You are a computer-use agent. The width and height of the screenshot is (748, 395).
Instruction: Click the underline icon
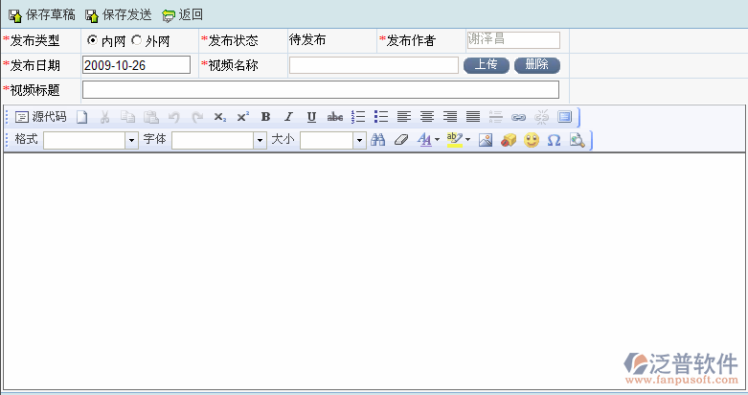[311, 117]
